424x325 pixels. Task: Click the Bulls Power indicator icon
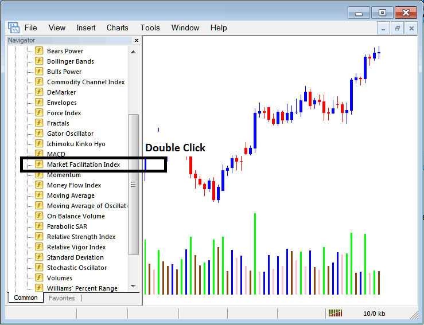pyautogui.click(x=39, y=71)
